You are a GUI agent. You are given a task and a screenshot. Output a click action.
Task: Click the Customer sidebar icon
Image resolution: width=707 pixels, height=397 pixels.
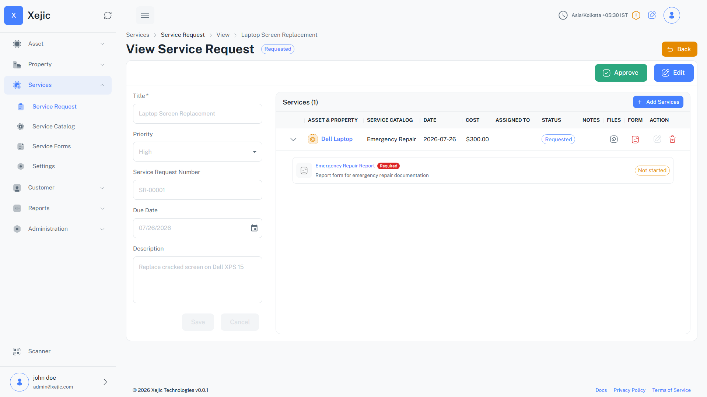pyautogui.click(x=17, y=188)
